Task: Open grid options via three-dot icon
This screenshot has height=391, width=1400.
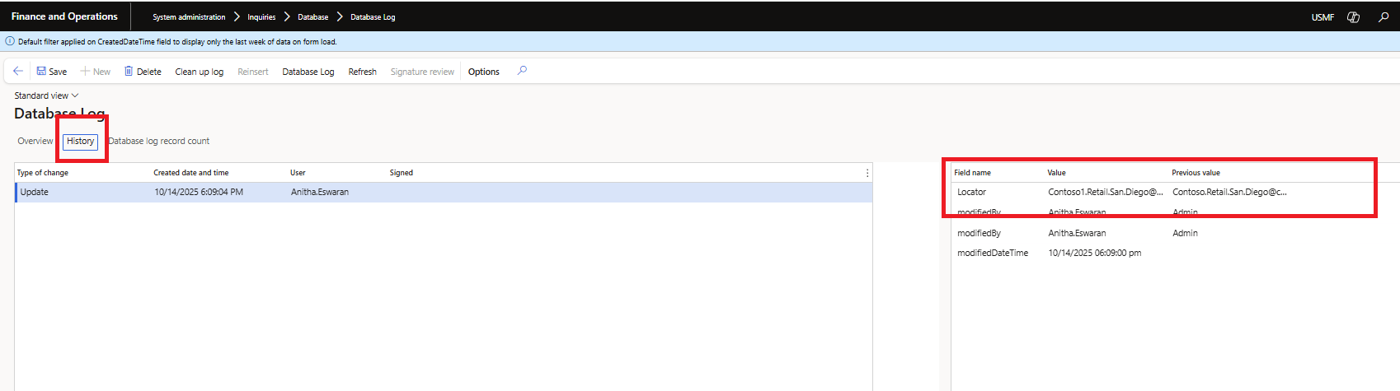Action: [x=867, y=173]
